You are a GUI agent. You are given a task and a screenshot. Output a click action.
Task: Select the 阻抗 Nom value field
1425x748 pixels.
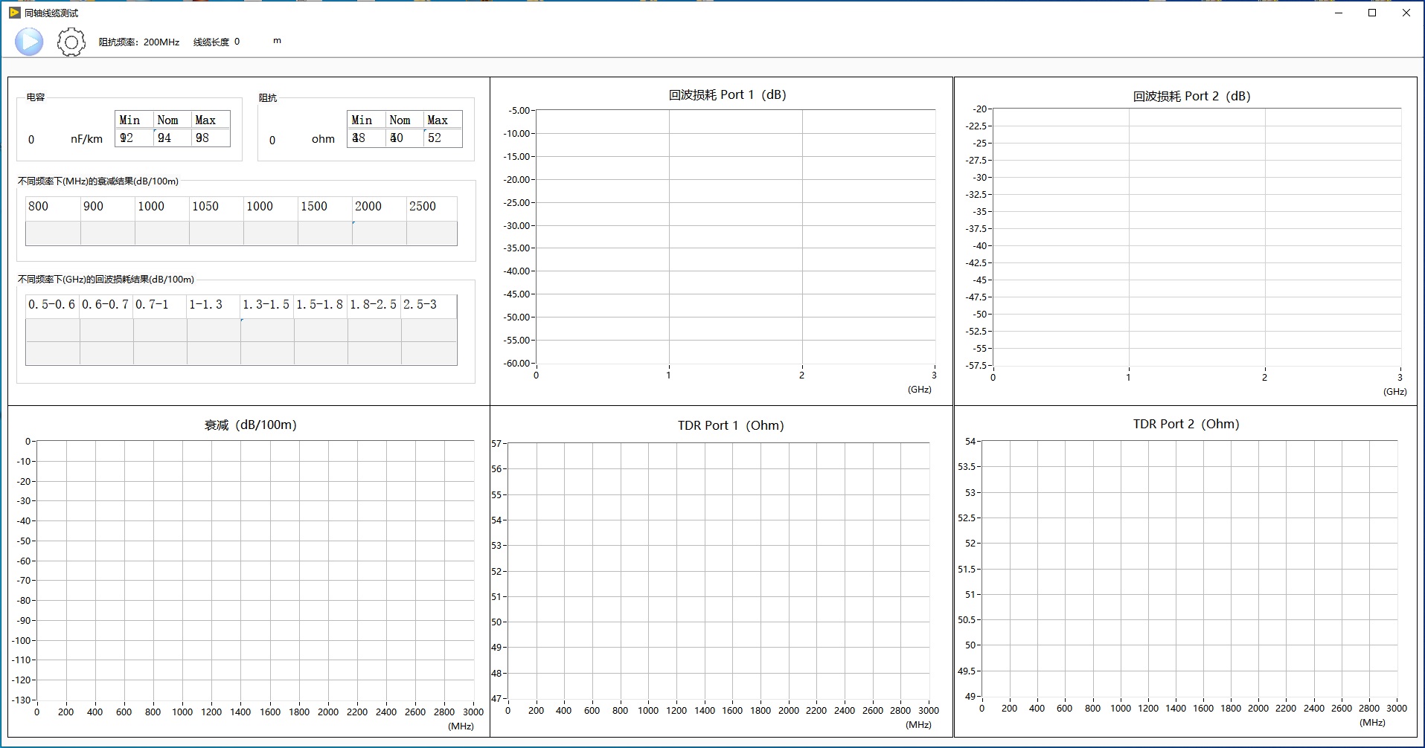[x=405, y=138]
